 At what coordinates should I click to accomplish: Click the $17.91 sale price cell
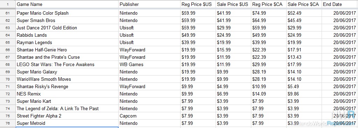304,50
